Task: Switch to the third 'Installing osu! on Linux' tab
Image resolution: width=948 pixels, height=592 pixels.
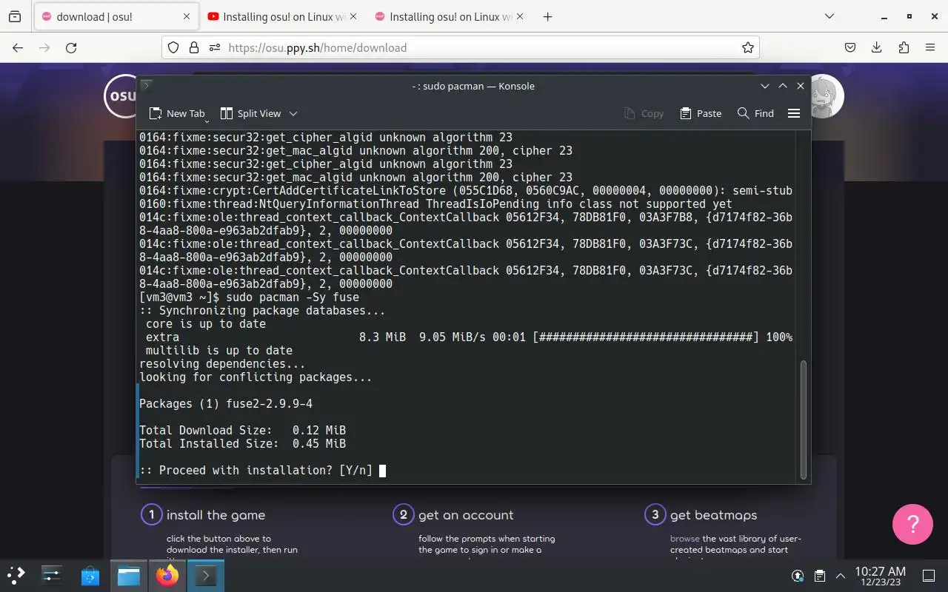Action: pyautogui.click(x=448, y=17)
